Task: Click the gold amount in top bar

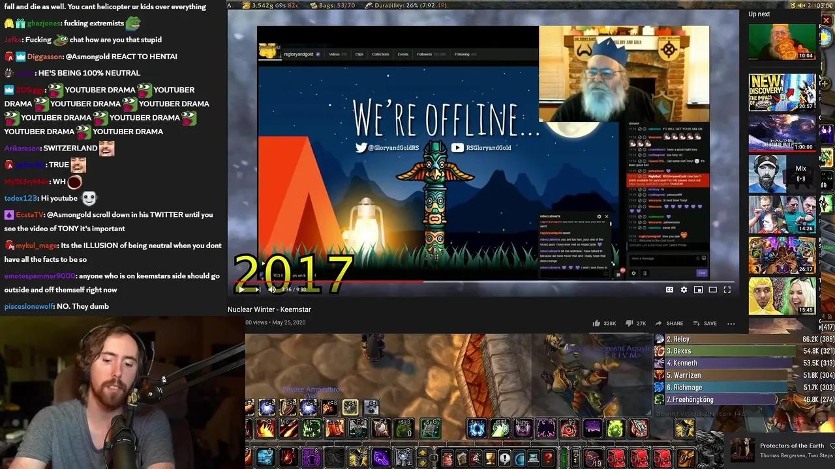Action: click(x=270, y=5)
